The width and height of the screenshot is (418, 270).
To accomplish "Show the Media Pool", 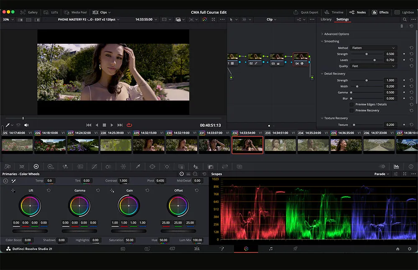I will pyautogui.click(x=75, y=12).
